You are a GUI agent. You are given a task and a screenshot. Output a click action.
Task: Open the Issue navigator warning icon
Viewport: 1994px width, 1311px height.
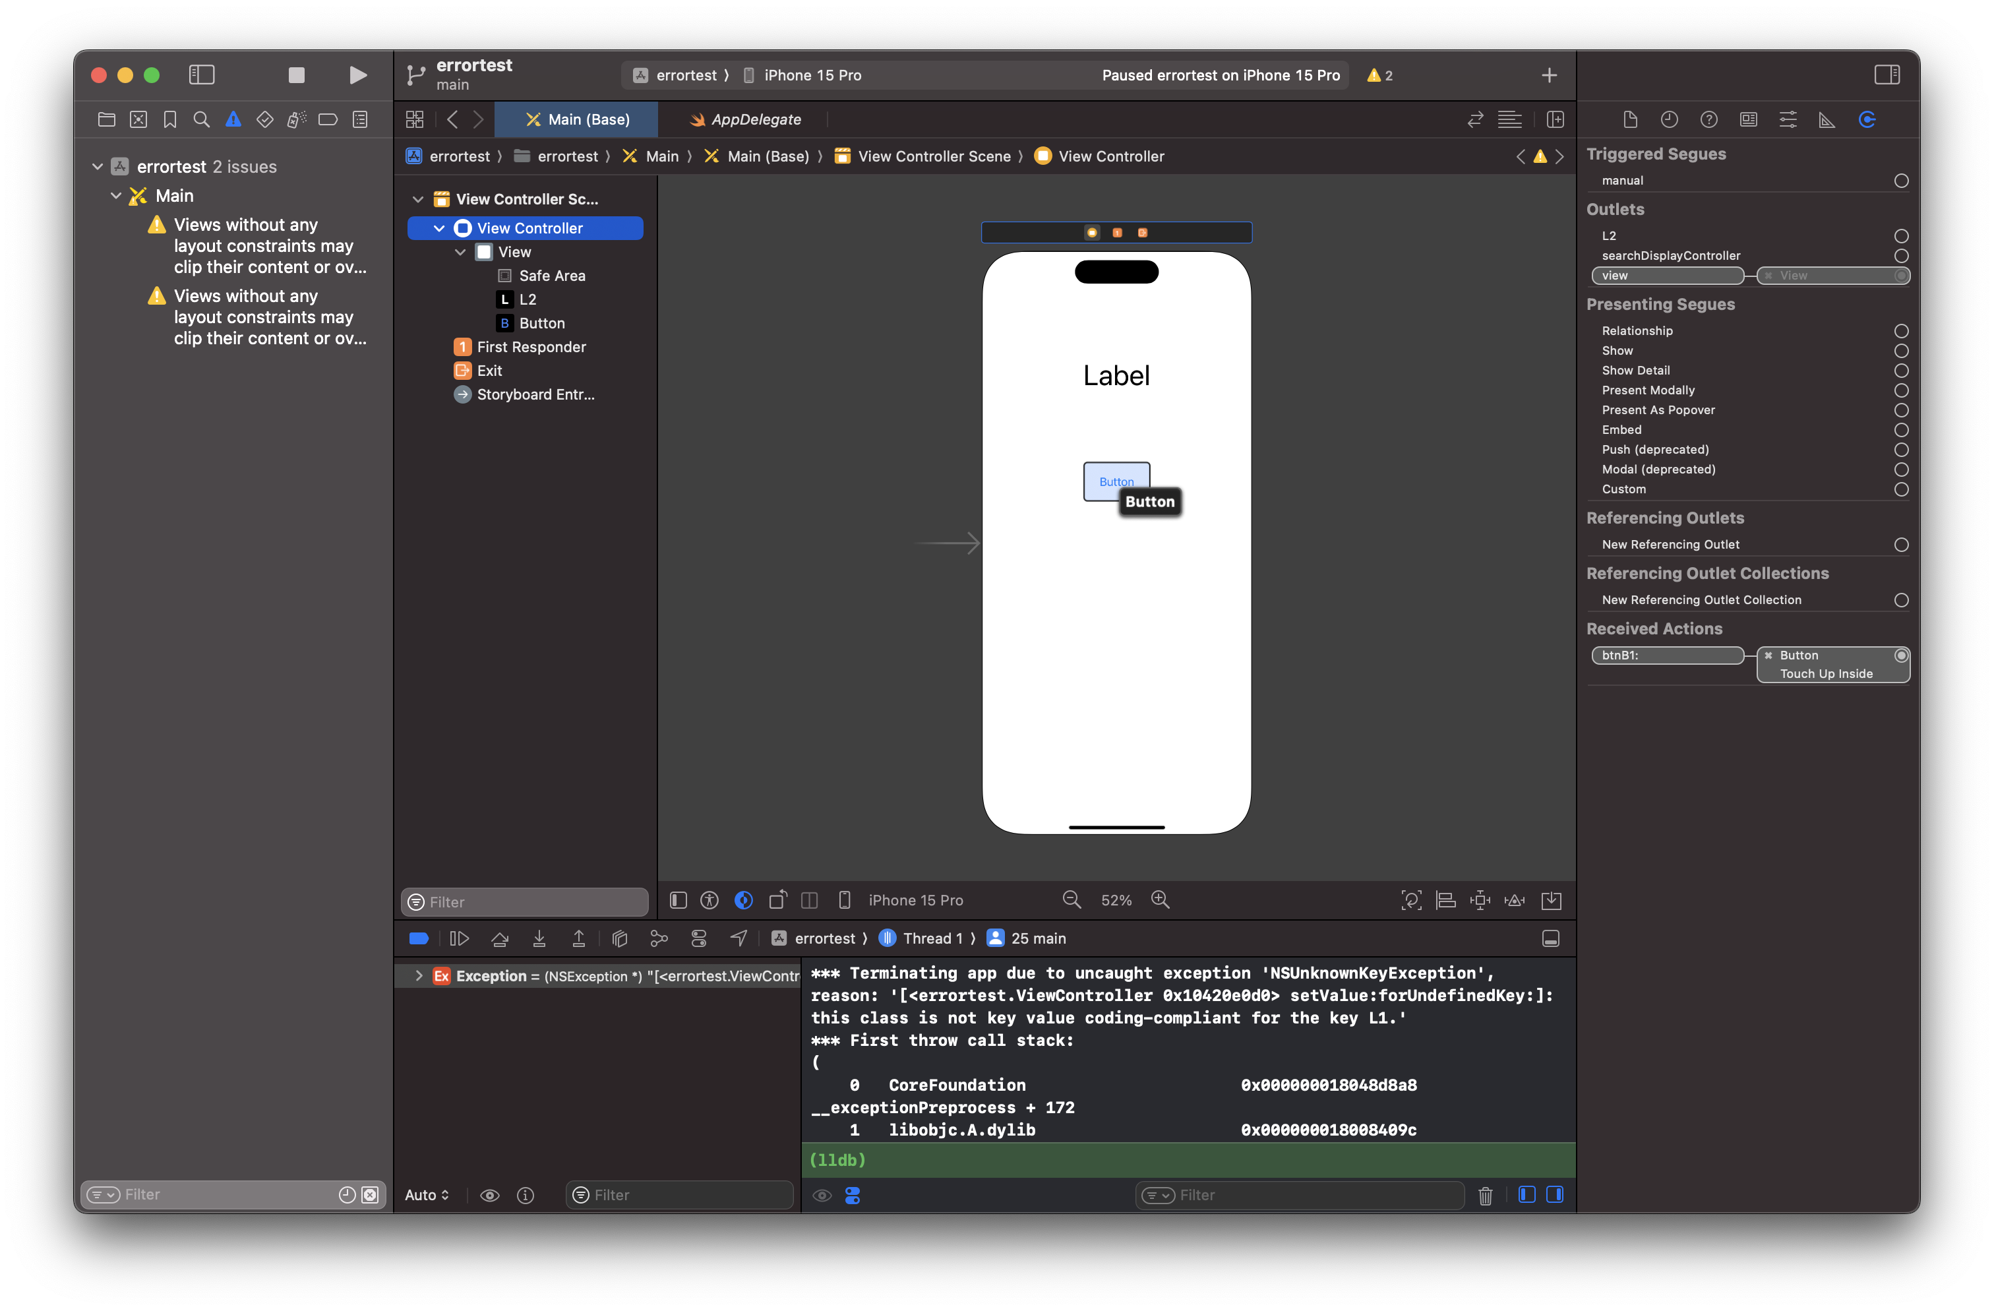[233, 120]
